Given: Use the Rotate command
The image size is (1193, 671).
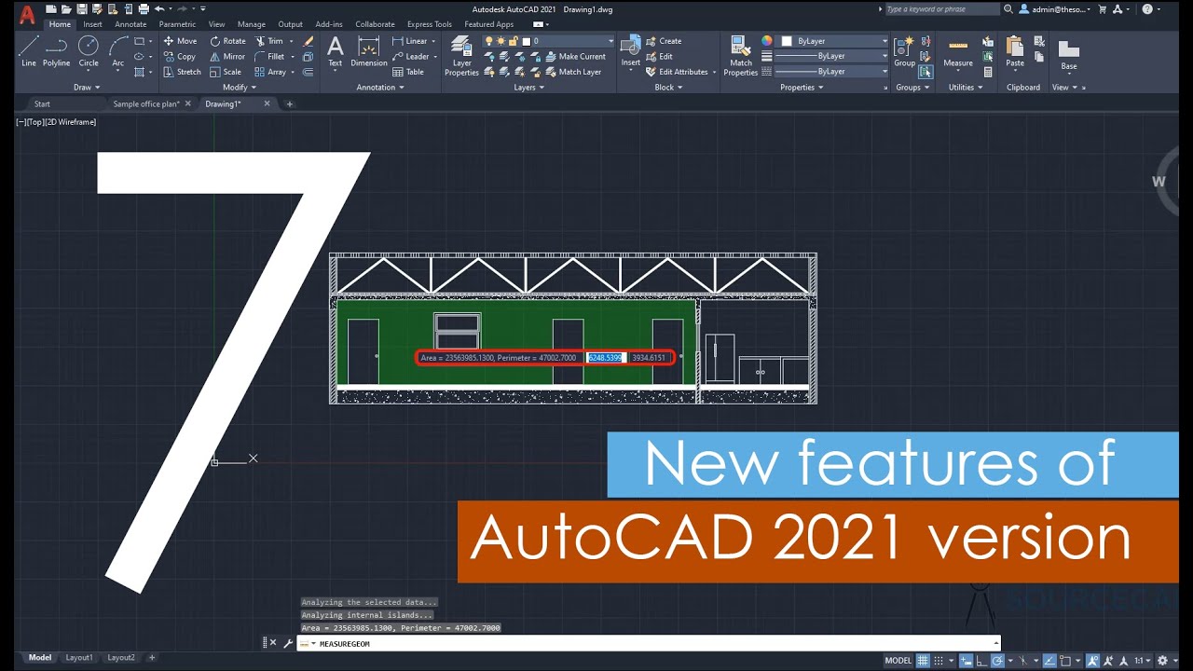Looking at the screenshot, I should click(x=227, y=41).
